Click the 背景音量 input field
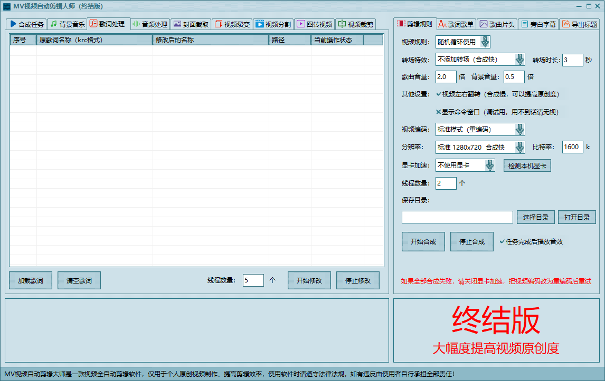 click(x=514, y=76)
